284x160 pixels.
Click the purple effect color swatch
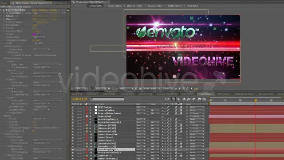click(x=34, y=34)
